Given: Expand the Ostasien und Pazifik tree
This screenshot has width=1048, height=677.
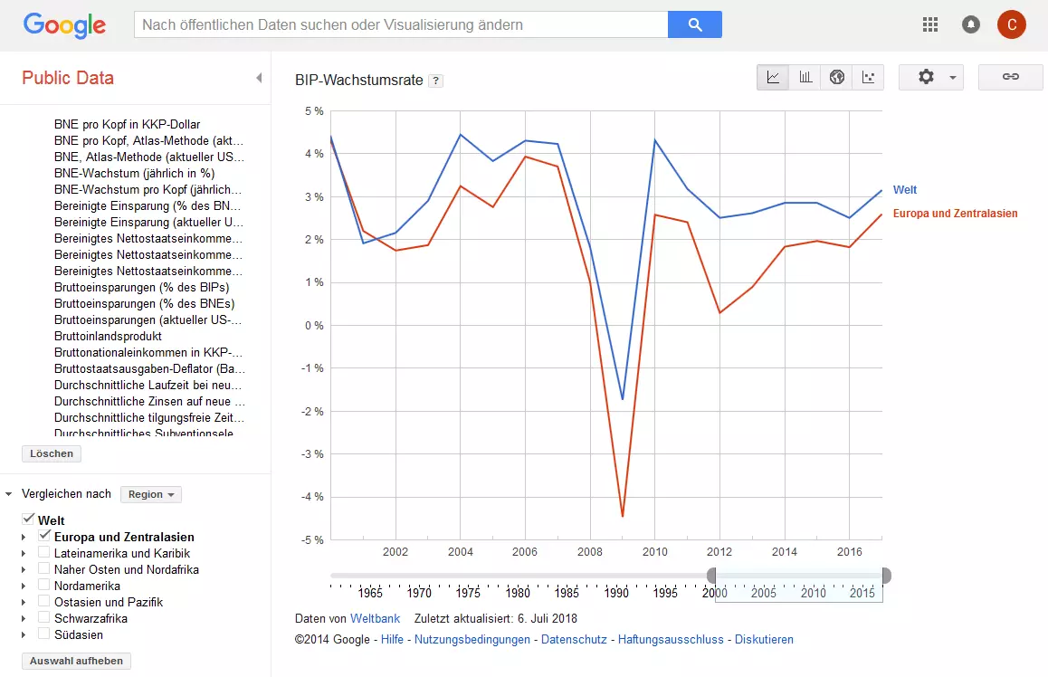Looking at the screenshot, I should coord(24,602).
